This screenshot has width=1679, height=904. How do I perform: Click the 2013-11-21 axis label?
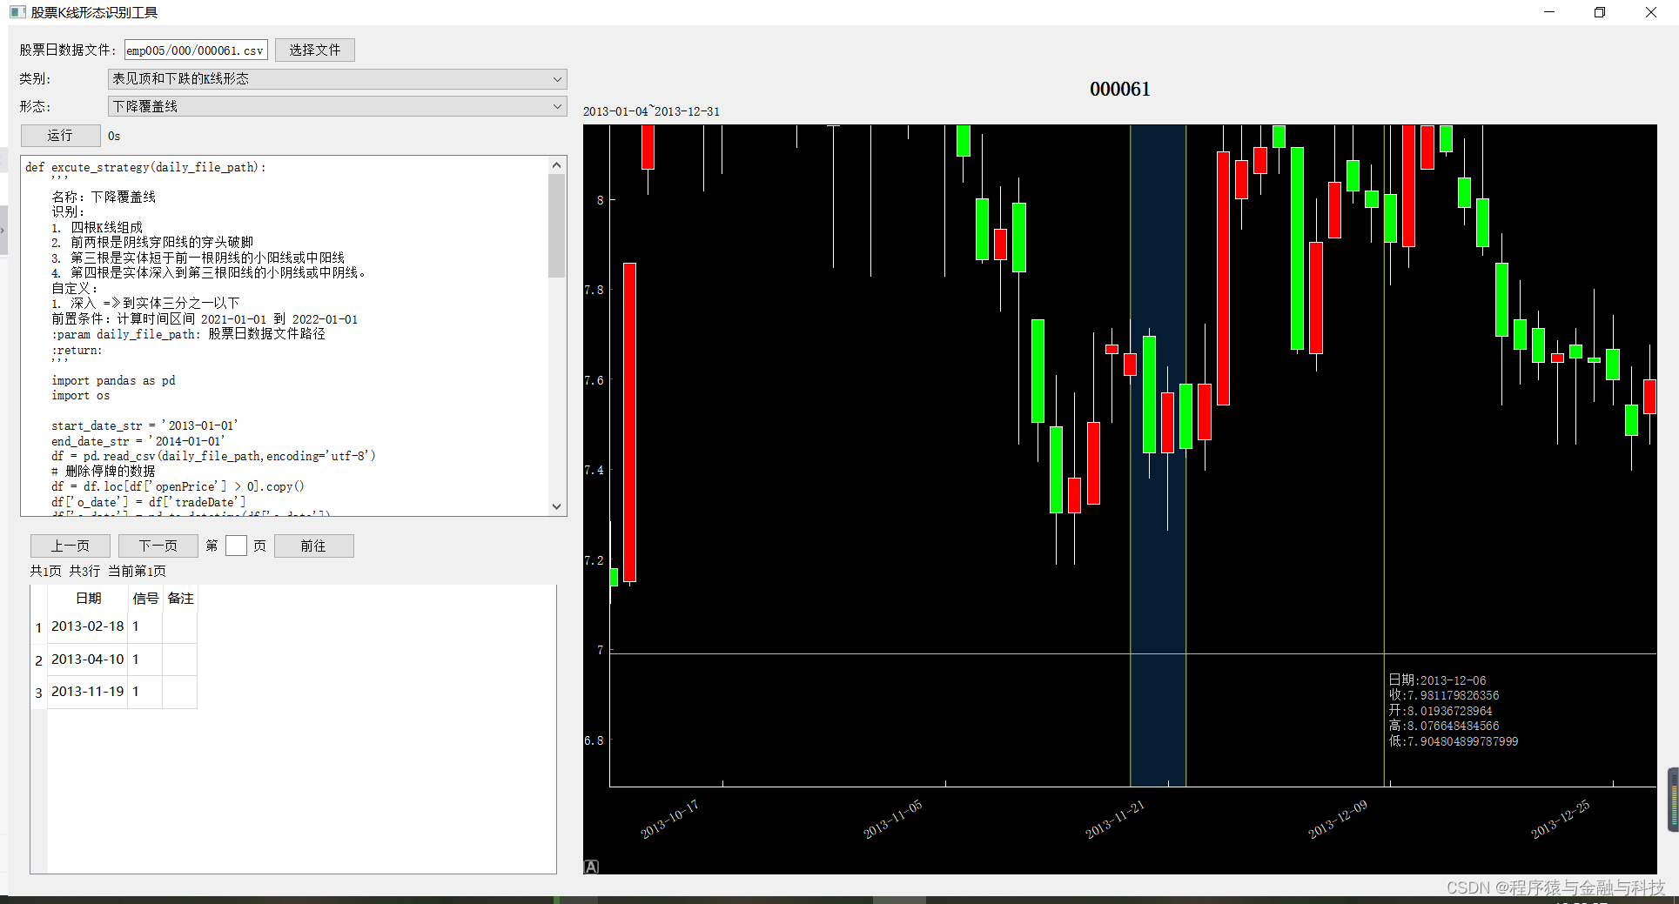(x=1115, y=820)
